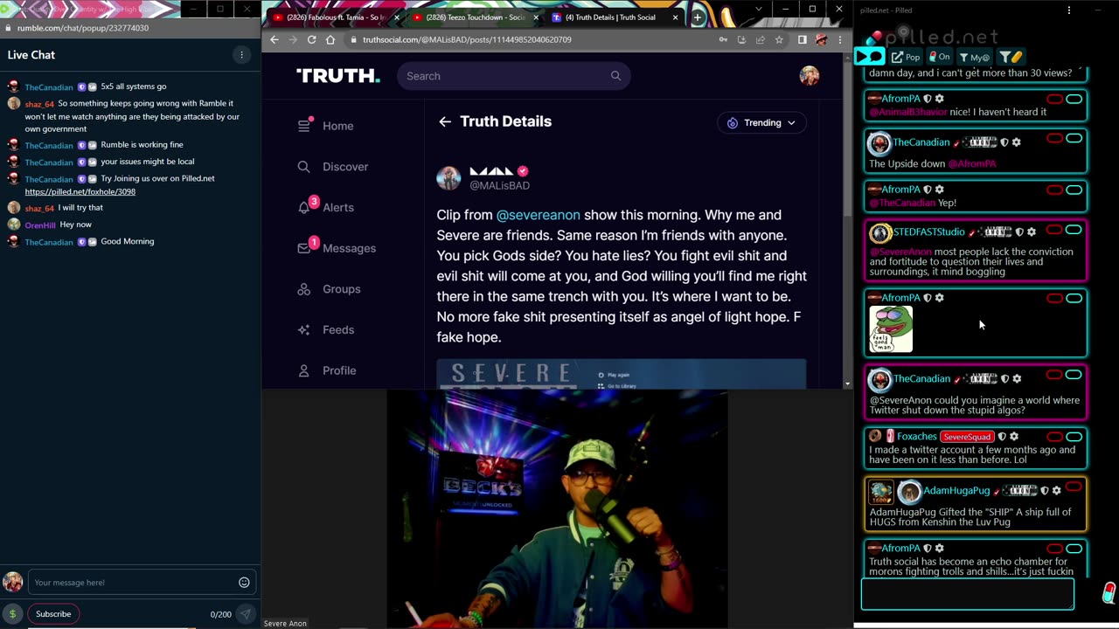This screenshot has width=1119, height=629.
Task: Toggle the On switch in Pilled toolbar
Action: point(940,57)
